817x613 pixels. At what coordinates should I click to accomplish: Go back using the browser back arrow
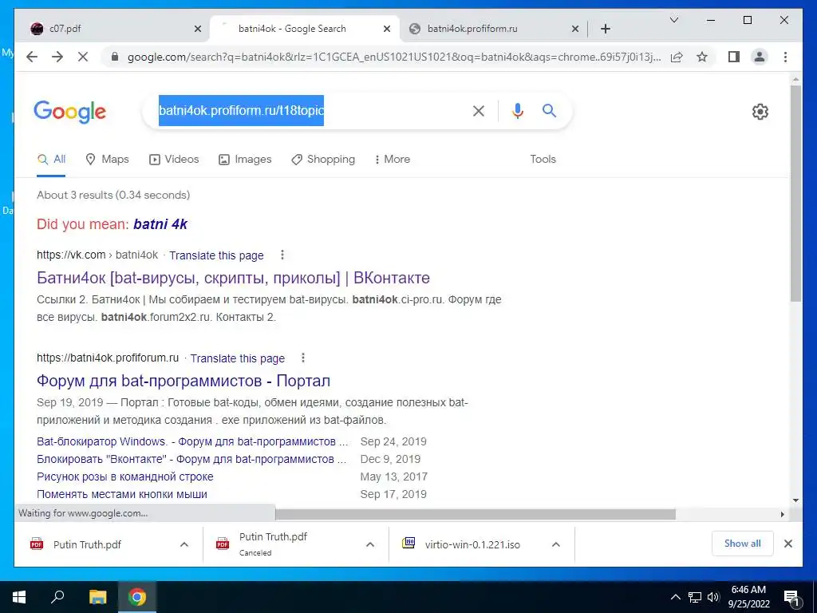point(32,57)
